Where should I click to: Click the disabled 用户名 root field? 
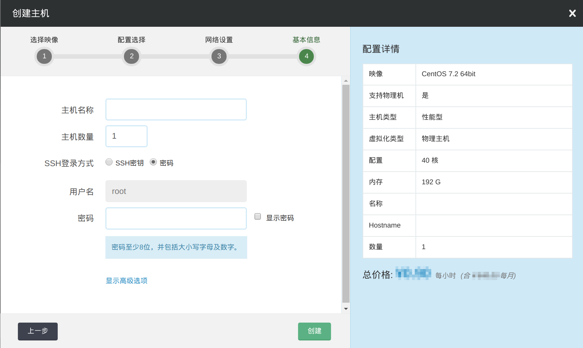point(176,191)
